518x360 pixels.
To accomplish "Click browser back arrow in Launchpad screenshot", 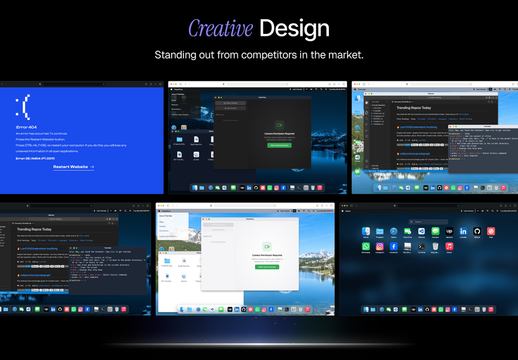I will (357, 206).
